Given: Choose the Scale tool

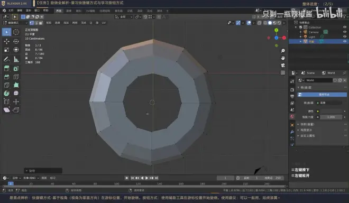Looking at the screenshot, I should pyautogui.click(x=7, y=50).
